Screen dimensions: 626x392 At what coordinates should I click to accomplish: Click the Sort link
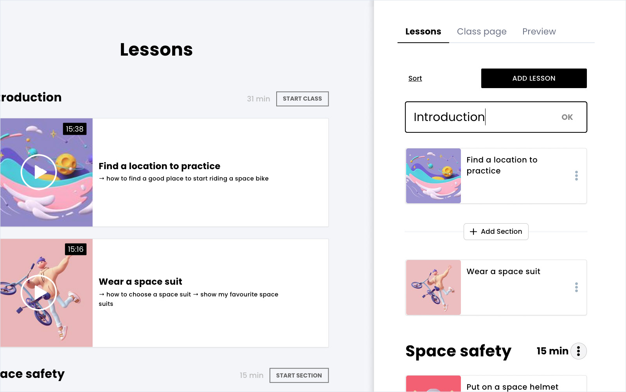coord(415,78)
